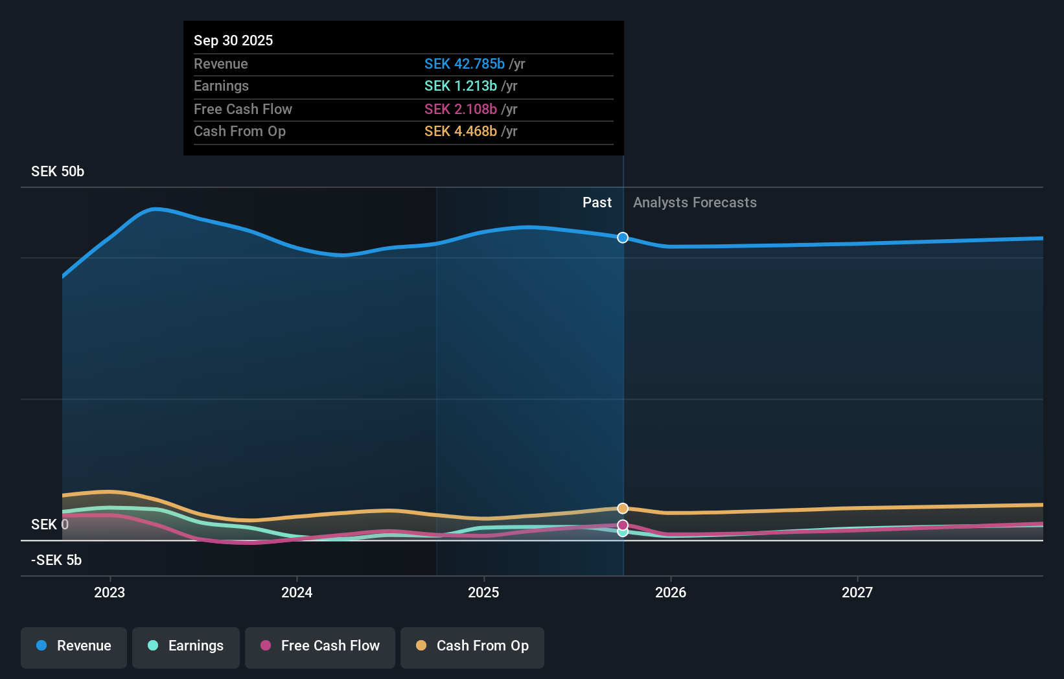1064x679 pixels.
Task: Click the orange Cash From Op legend dot
Action: pos(421,646)
